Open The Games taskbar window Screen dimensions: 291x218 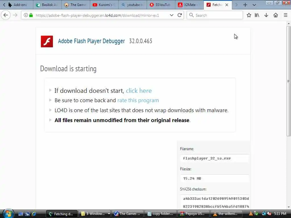click(x=128, y=214)
